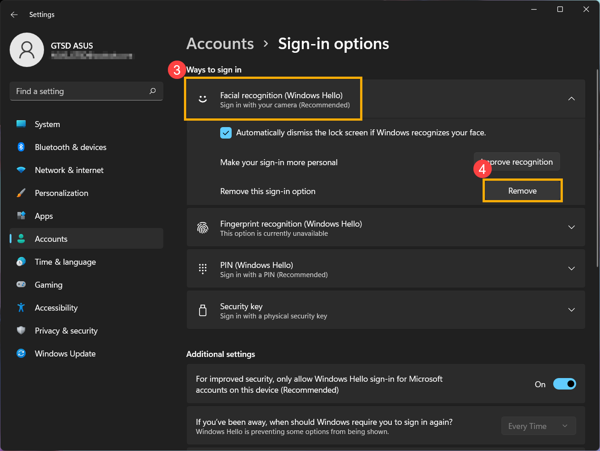Click the "Additional settings" heading
The image size is (600, 451).
point(221,354)
